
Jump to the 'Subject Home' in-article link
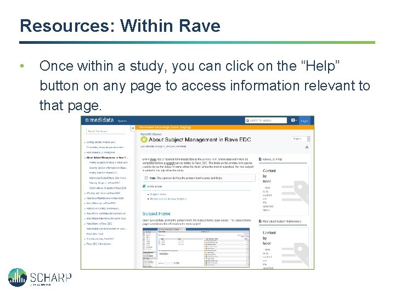click(158, 194)
